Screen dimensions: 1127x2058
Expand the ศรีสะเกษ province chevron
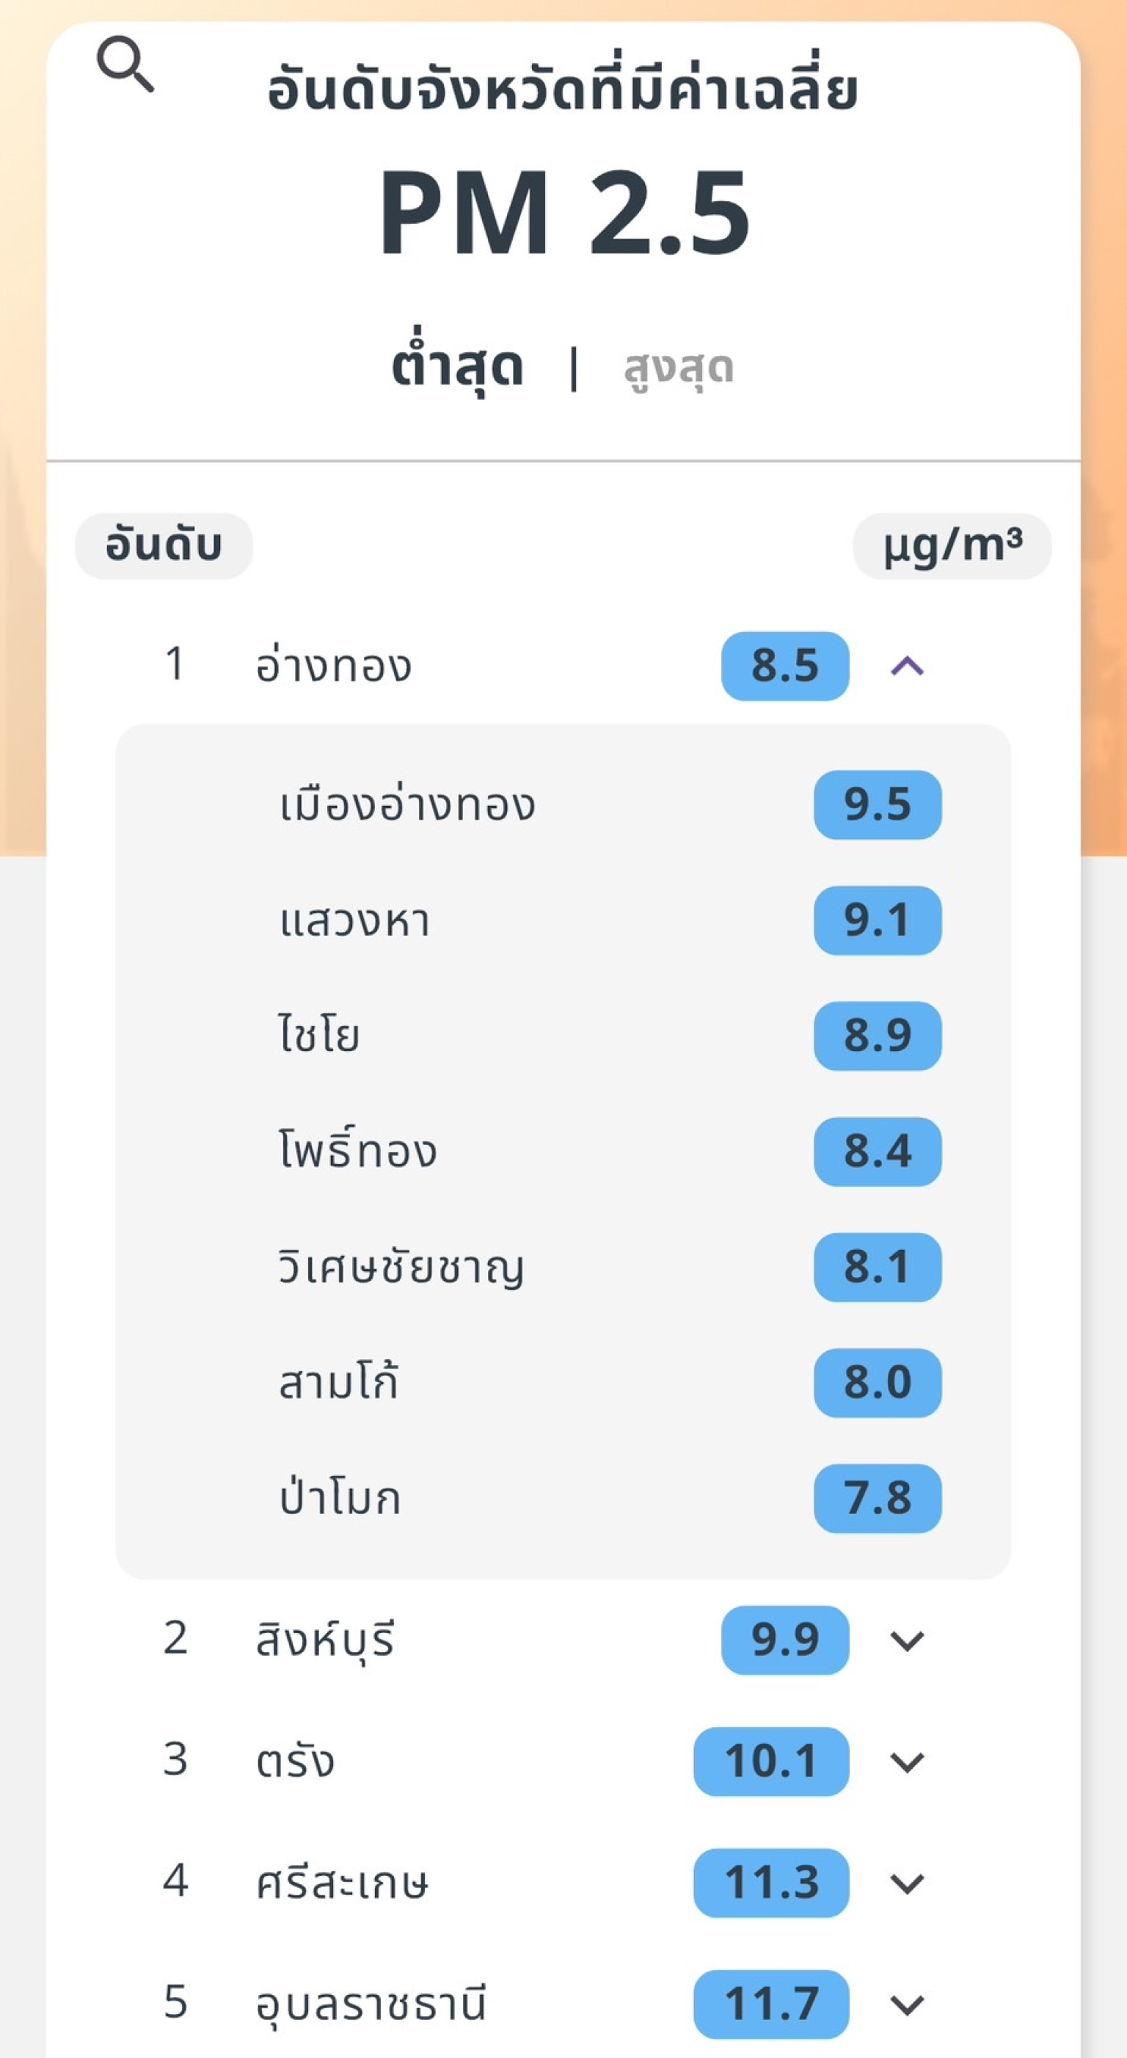(907, 1883)
